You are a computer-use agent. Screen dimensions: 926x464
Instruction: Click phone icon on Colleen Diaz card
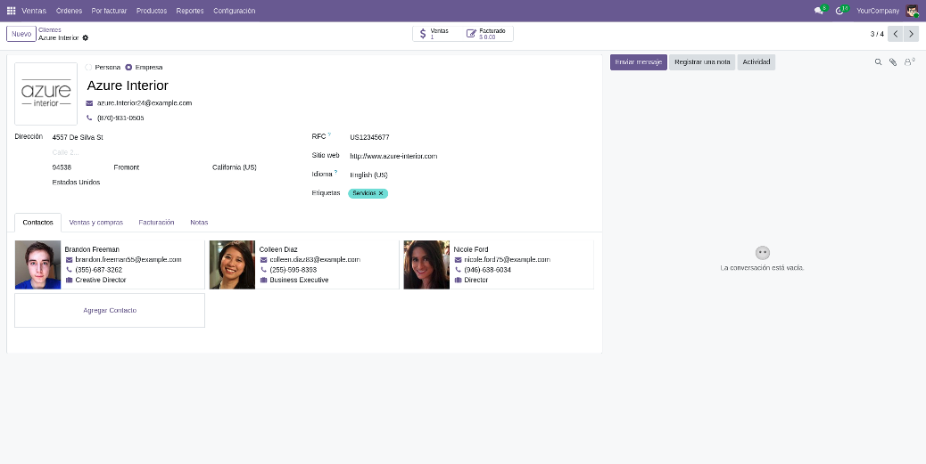point(263,270)
